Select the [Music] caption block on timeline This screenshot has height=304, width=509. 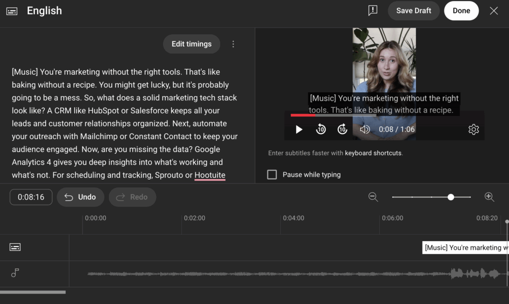(465, 247)
